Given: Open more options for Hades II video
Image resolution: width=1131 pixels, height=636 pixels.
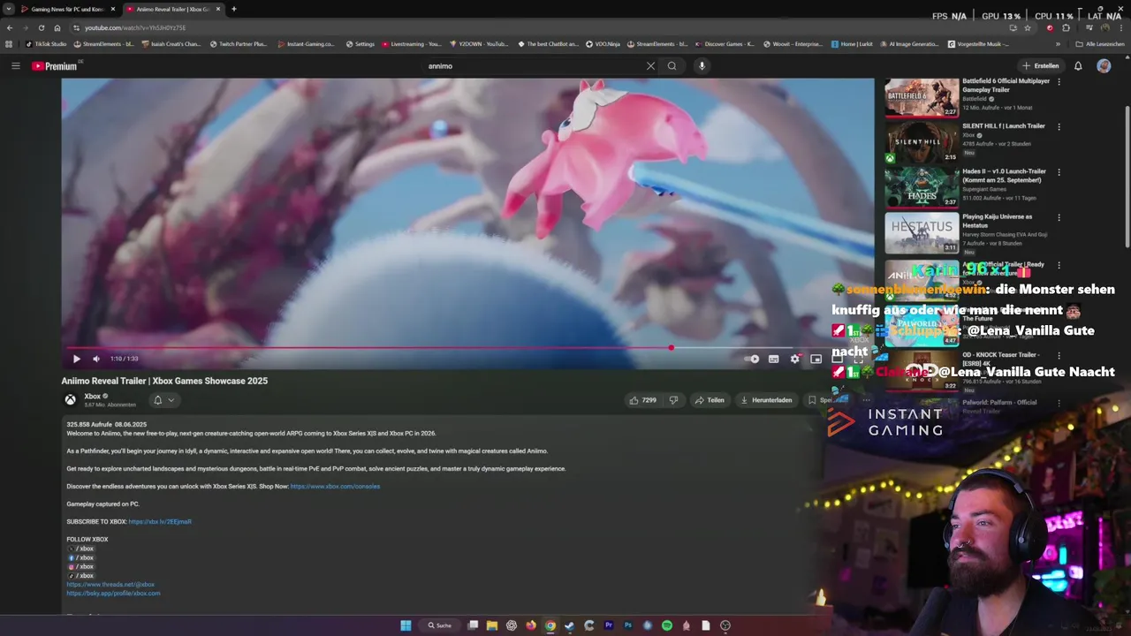Looking at the screenshot, I should click(1059, 172).
